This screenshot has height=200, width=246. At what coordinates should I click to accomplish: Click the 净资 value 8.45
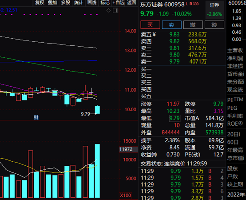(175, 148)
